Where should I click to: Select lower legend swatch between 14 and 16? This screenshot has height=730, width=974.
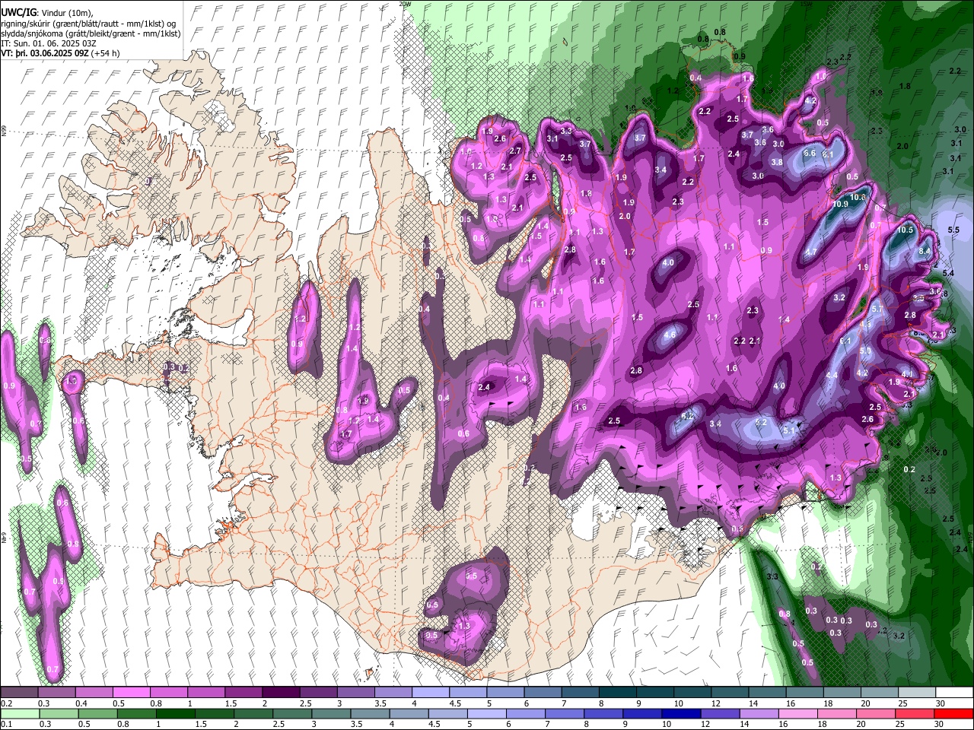pos(759,714)
